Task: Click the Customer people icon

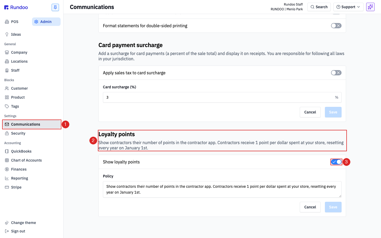Action: pos(7,88)
